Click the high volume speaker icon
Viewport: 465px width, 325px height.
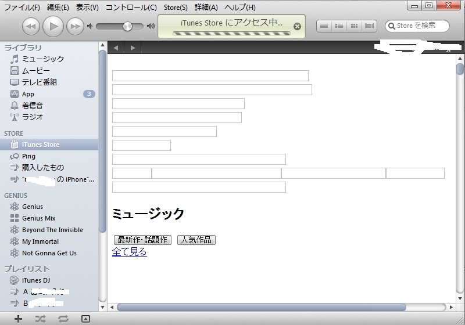[151, 26]
